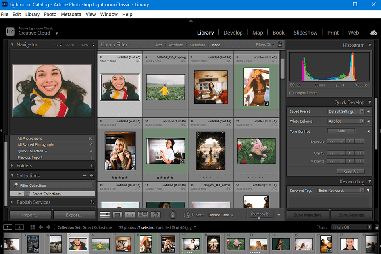Open the Metadata menu
381x254 pixels.
tap(71, 14)
